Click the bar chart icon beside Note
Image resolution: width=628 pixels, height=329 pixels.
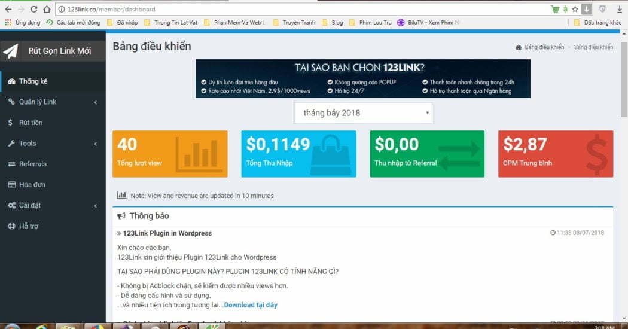coord(121,195)
